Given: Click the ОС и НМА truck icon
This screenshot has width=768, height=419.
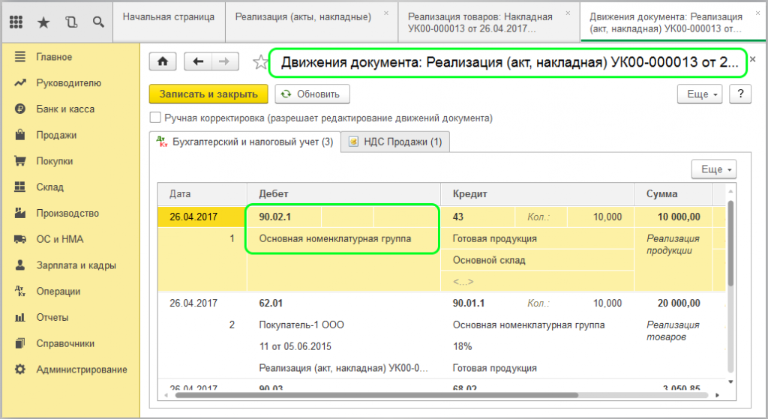Looking at the screenshot, I should tap(20, 239).
